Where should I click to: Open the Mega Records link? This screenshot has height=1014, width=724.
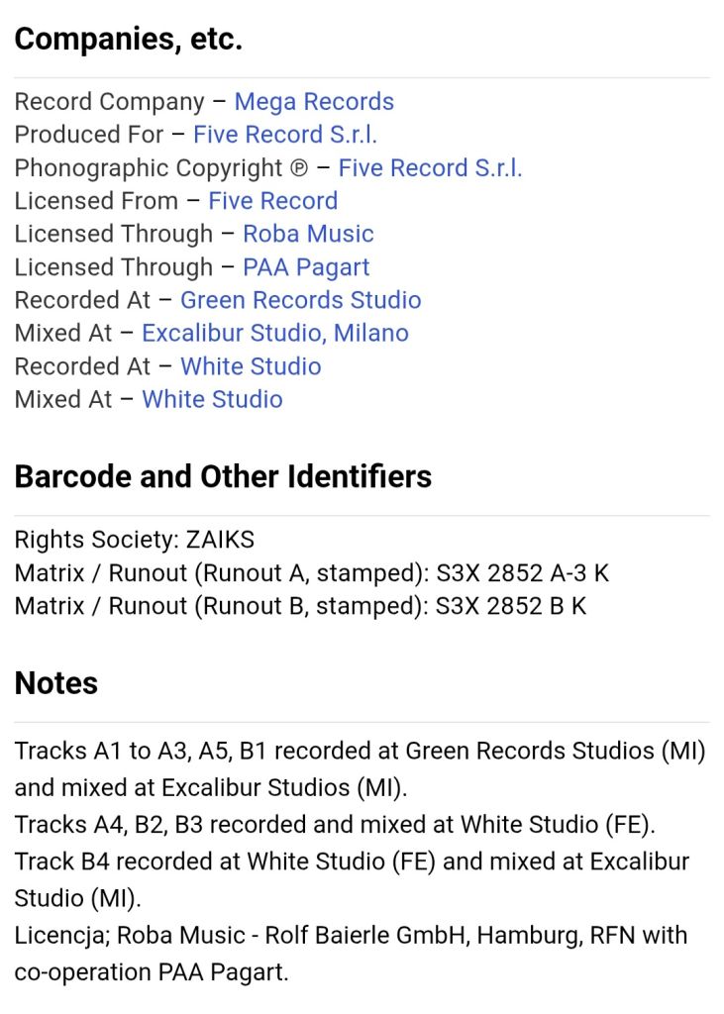[314, 102]
